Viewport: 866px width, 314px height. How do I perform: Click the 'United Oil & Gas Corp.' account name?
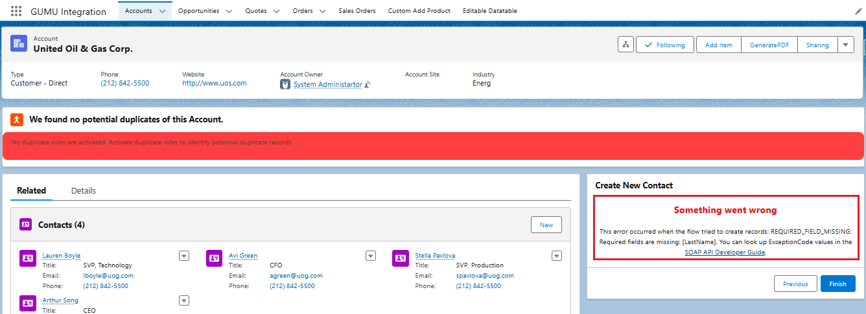(x=83, y=49)
